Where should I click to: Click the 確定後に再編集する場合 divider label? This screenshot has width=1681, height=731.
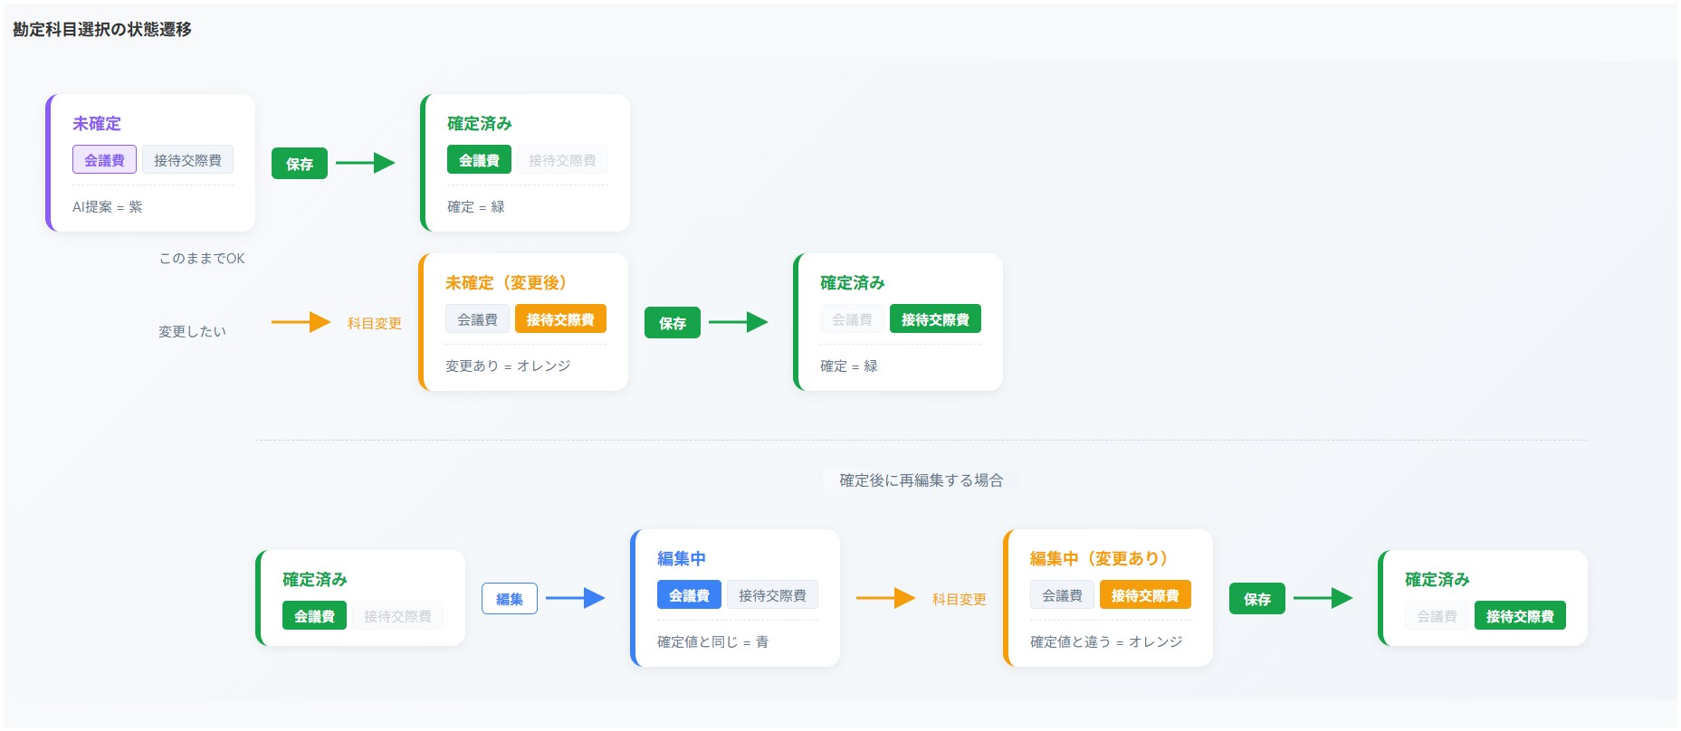coord(921,480)
